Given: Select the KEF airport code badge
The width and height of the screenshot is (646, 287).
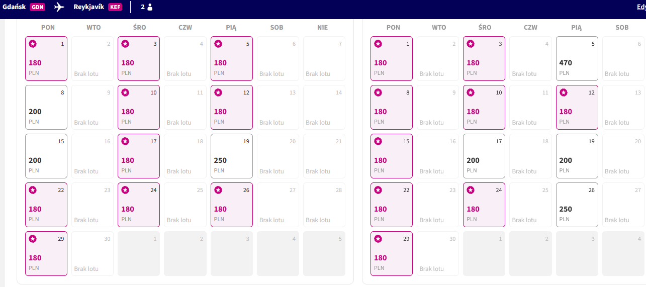Looking at the screenshot, I should pyautogui.click(x=115, y=7).
